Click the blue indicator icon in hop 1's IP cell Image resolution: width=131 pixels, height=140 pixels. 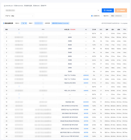[19, 33]
